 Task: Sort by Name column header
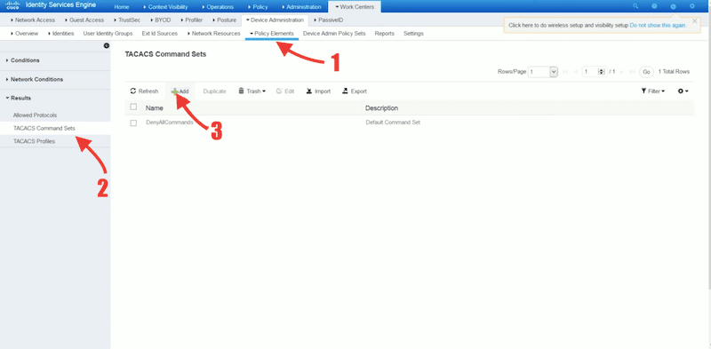click(x=154, y=108)
